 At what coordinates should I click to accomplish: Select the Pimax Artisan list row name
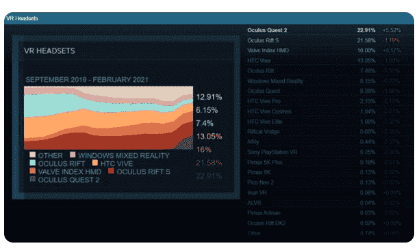click(264, 212)
